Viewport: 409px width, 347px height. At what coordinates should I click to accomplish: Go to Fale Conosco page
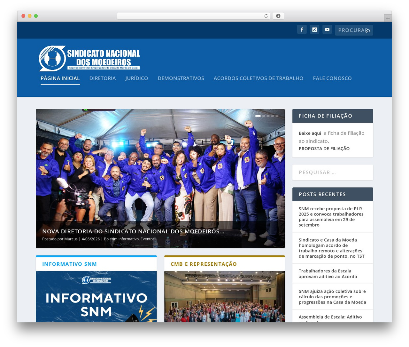pos(332,78)
